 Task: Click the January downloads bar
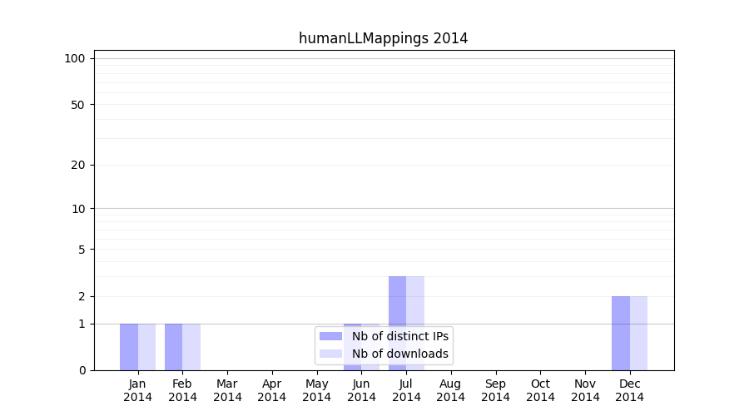[146, 347]
